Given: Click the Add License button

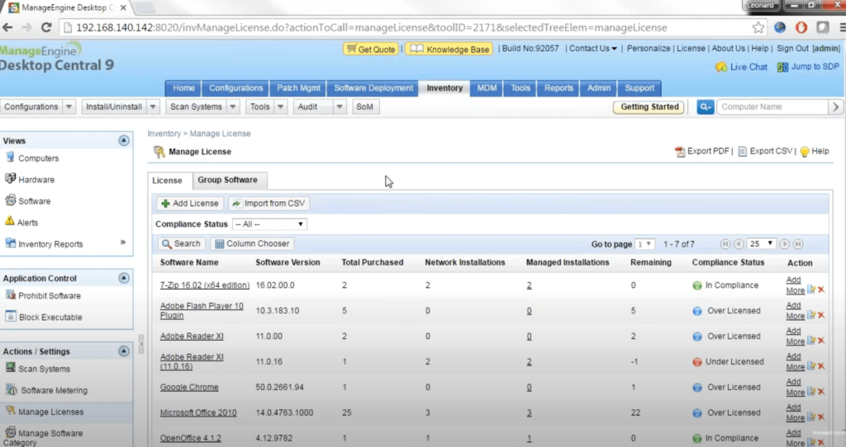Looking at the screenshot, I should [190, 204].
